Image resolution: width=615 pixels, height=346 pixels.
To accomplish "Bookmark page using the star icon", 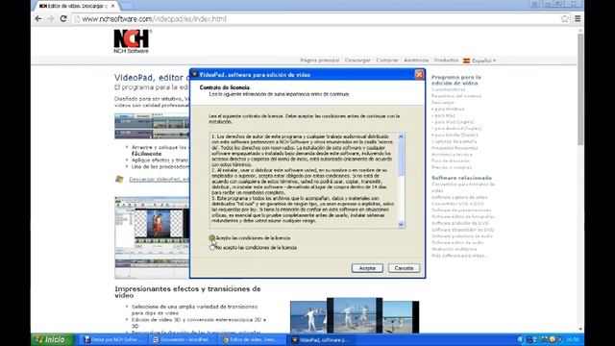I will coord(565,19).
